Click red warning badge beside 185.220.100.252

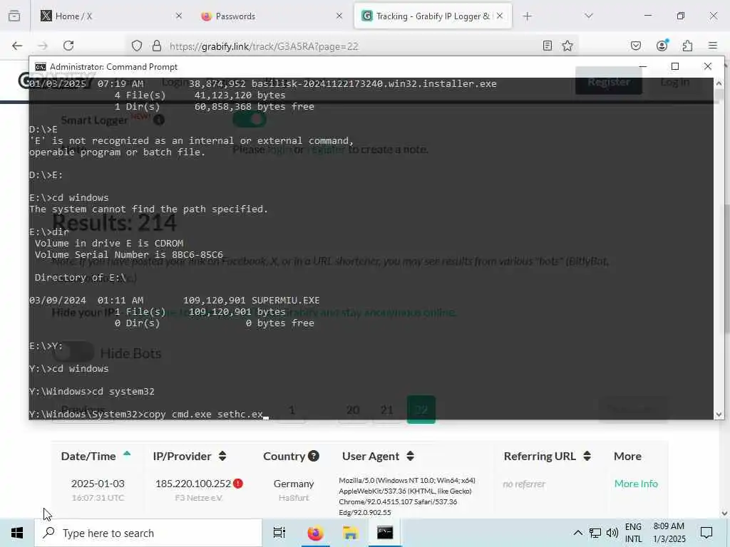tap(238, 484)
